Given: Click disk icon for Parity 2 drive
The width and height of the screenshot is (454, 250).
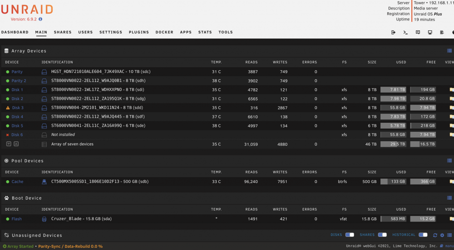Looking at the screenshot, I should tap(44, 81).
